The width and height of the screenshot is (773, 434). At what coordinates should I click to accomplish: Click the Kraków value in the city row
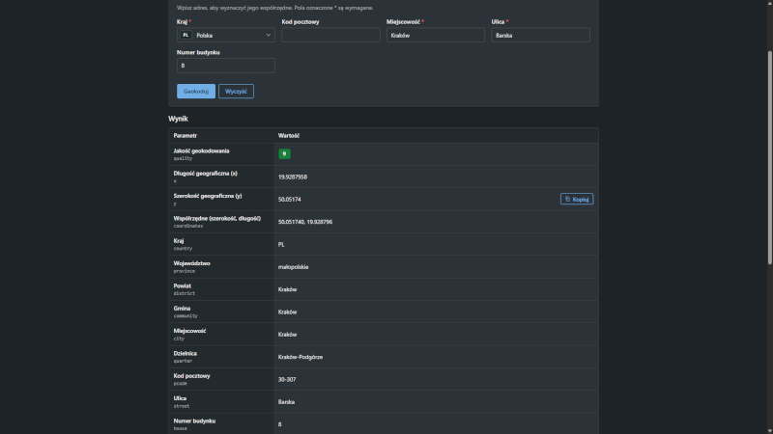(x=287, y=335)
